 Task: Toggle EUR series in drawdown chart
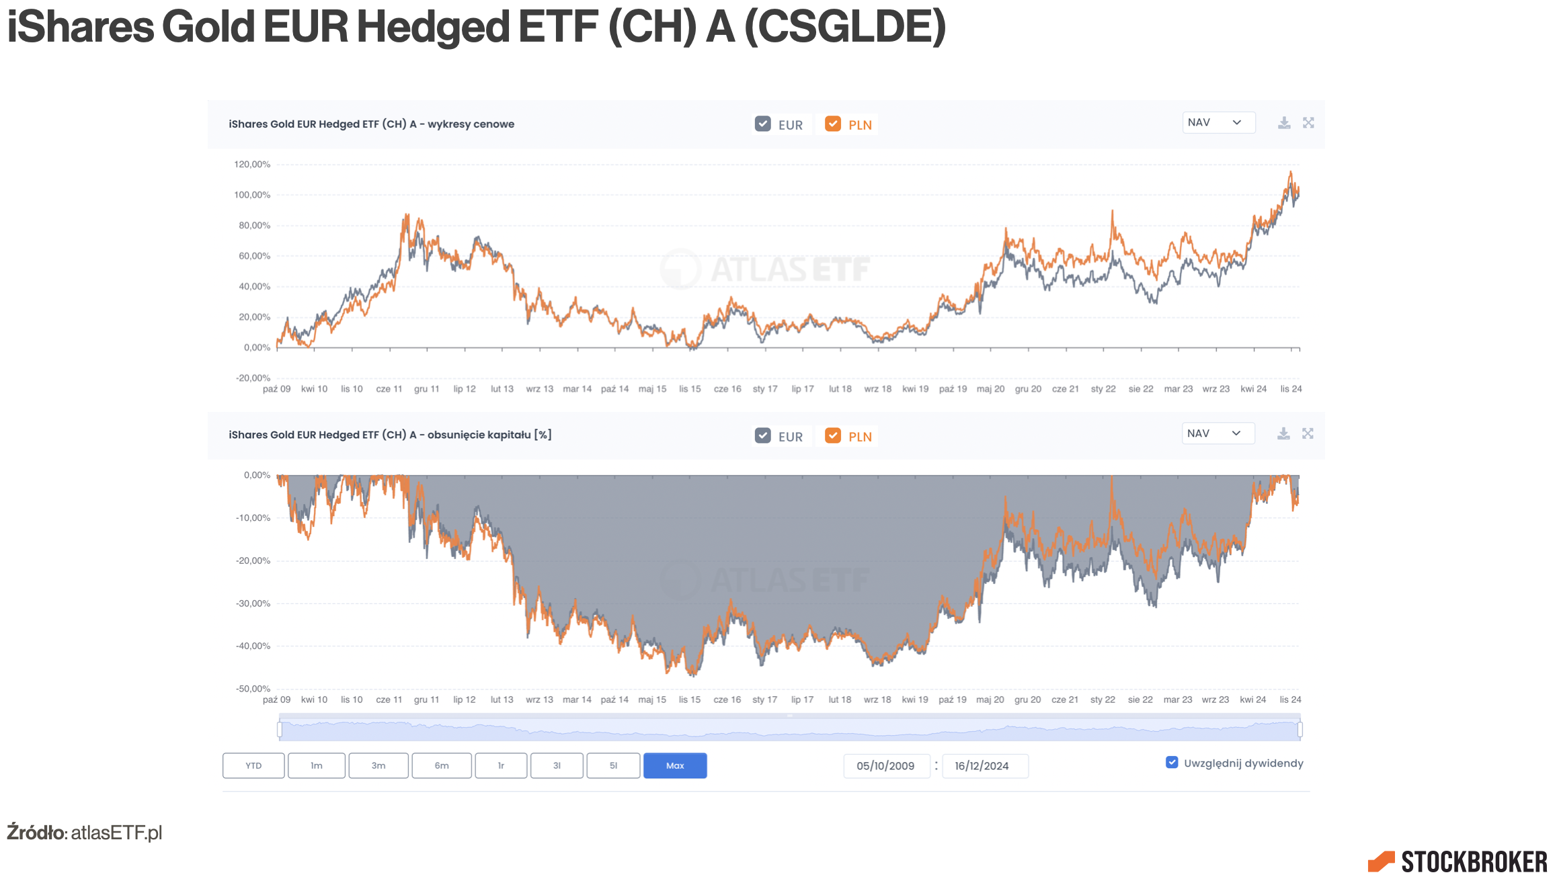click(x=763, y=436)
